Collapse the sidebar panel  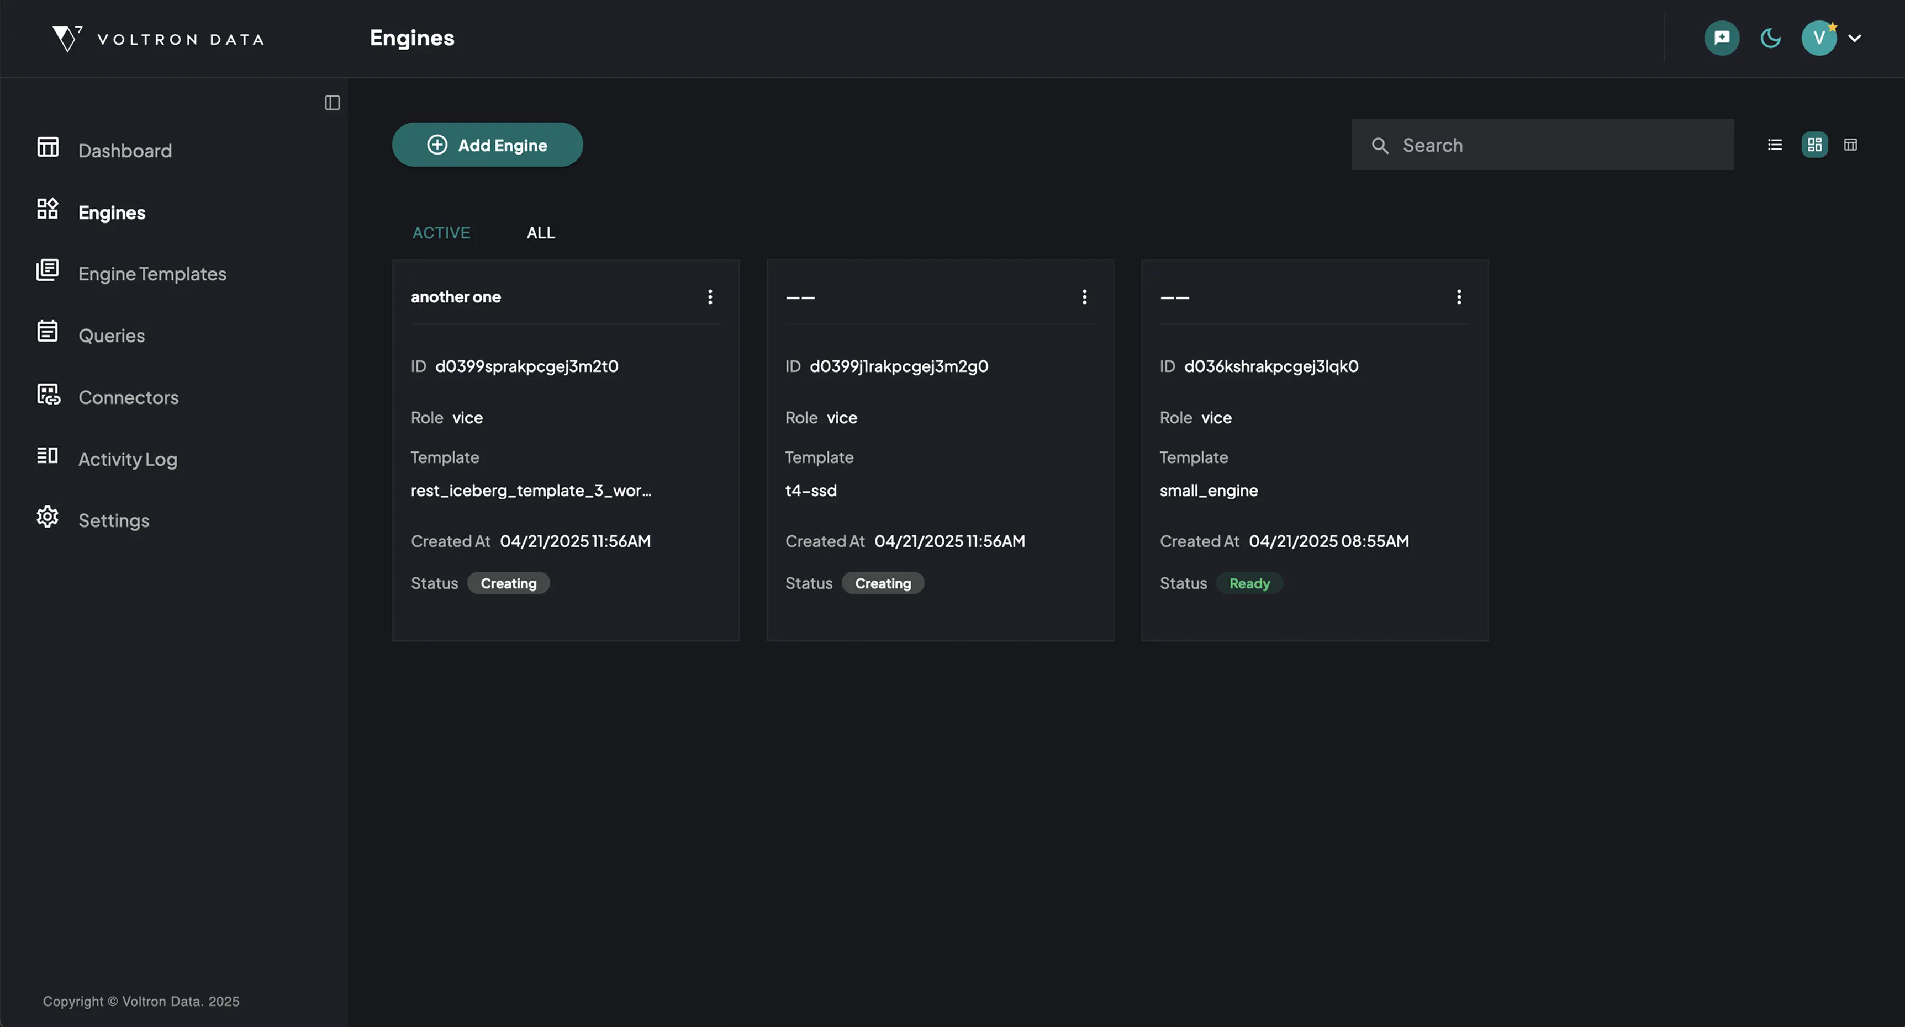(x=332, y=103)
